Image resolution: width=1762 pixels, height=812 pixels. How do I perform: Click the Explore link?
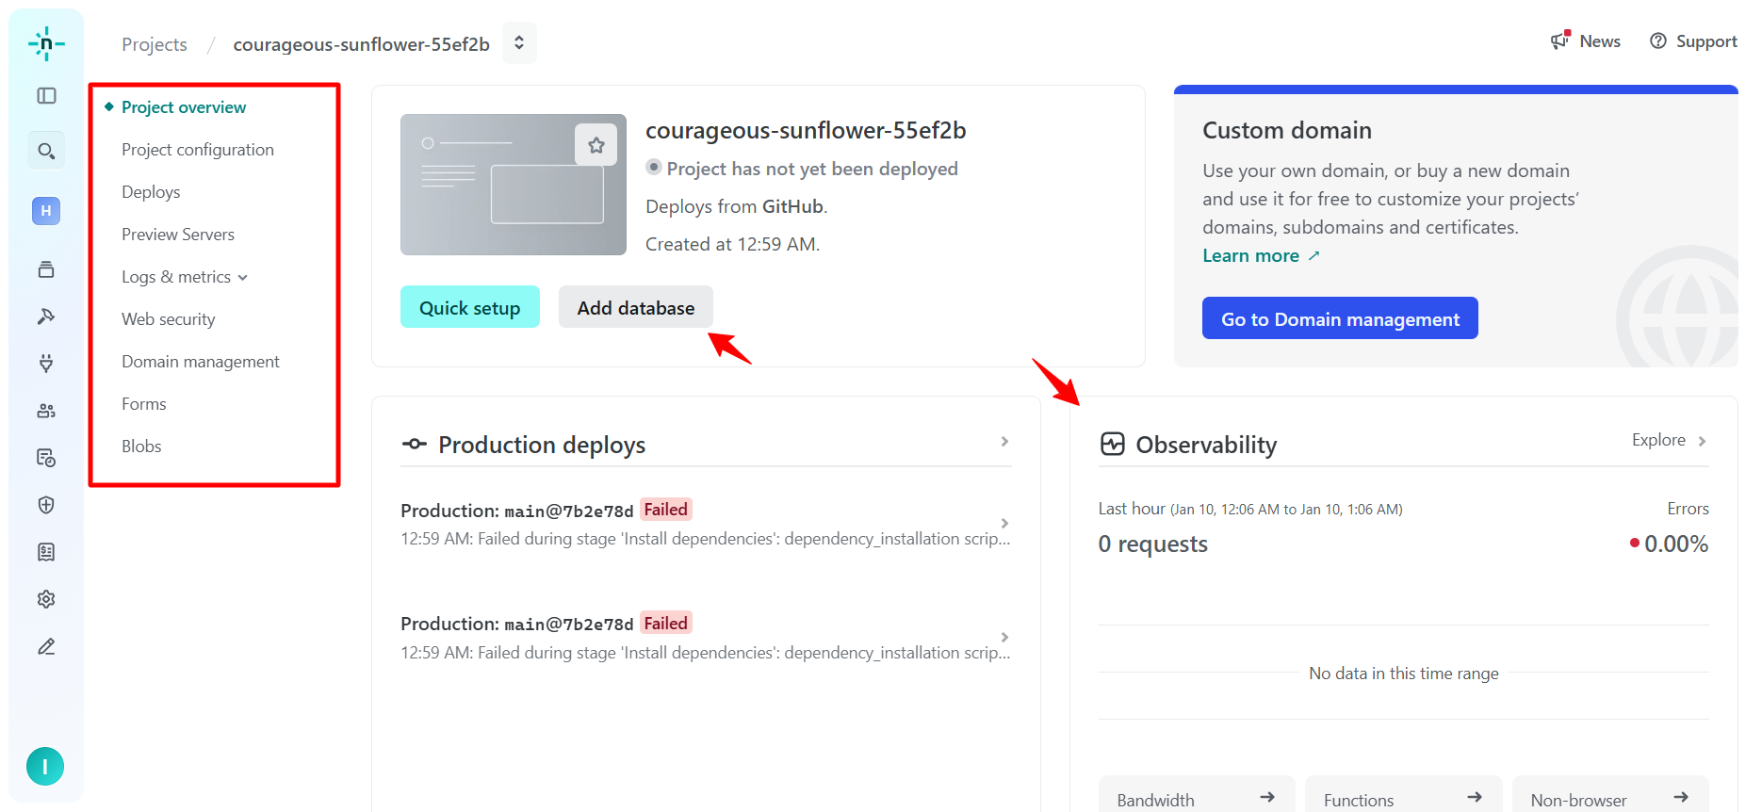(1658, 440)
